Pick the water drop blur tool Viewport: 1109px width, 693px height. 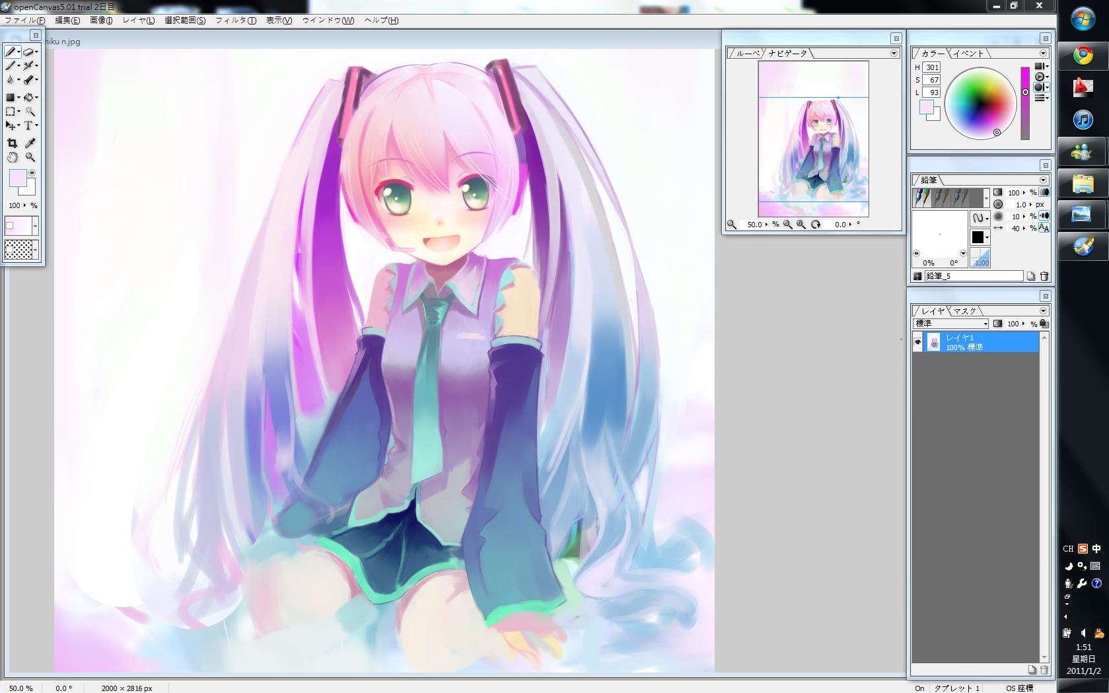pyautogui.click(x=11, y=80)
